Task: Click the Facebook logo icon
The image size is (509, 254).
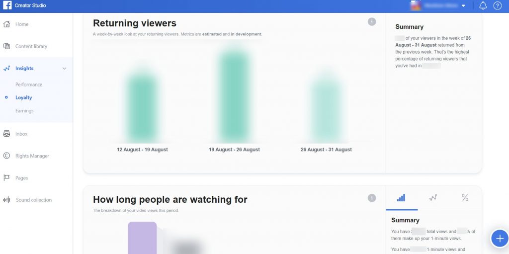Action: click(x=7, y=5)
